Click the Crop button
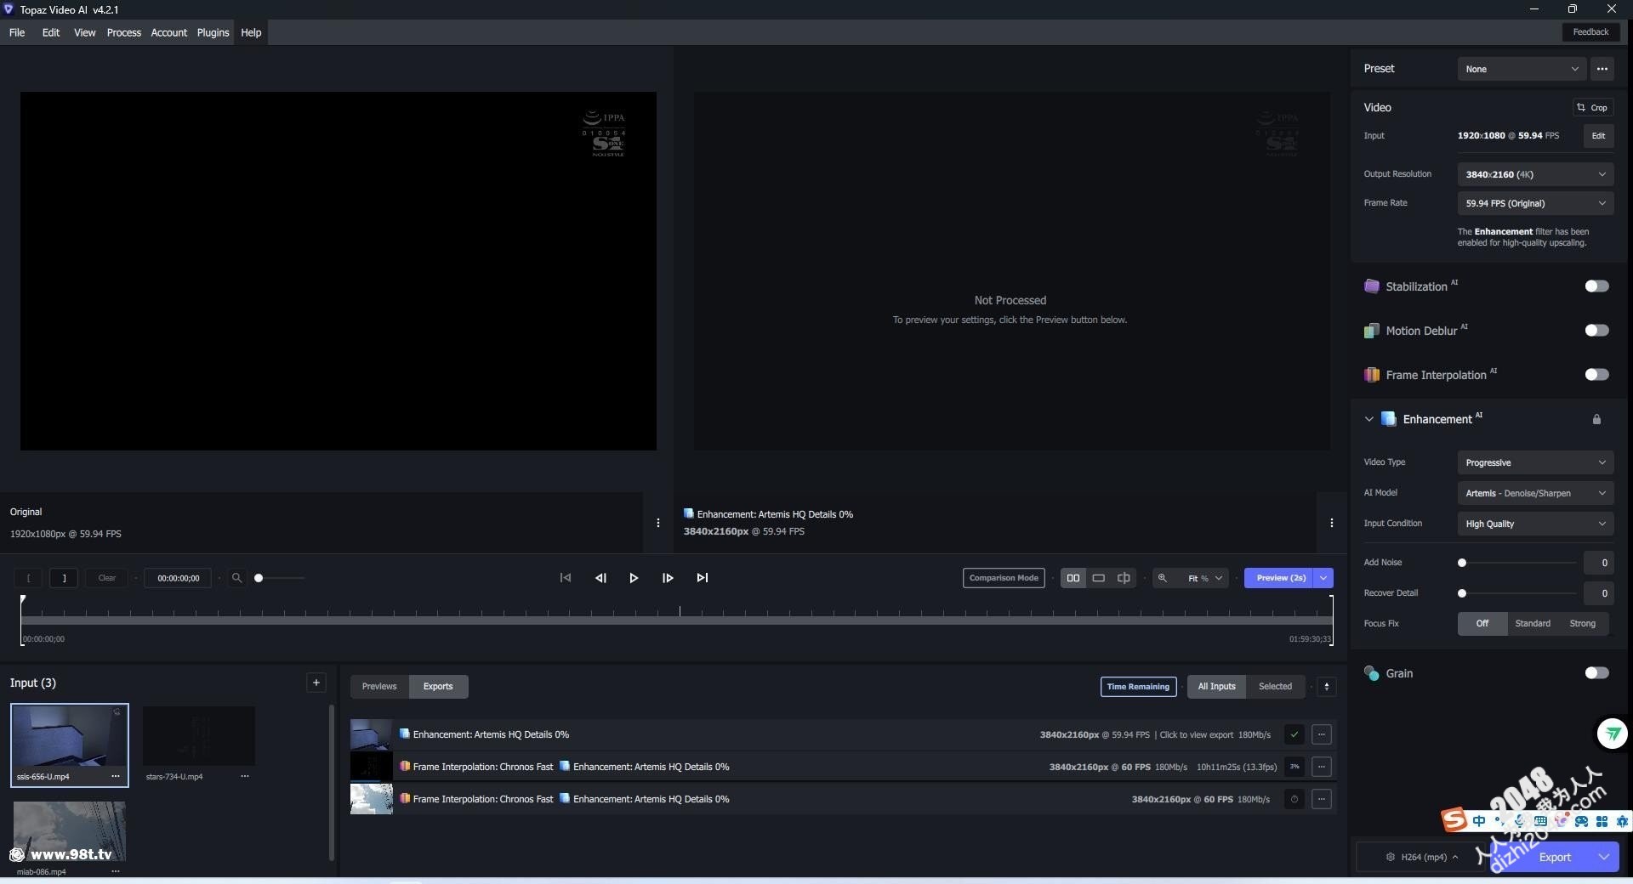The width and height of the screenshot is (1633, 884). 1592,108
